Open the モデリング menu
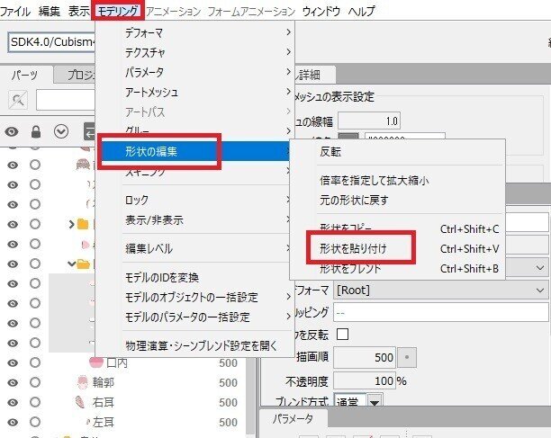Viewport: 551px width, 438px height. point(118,11)
